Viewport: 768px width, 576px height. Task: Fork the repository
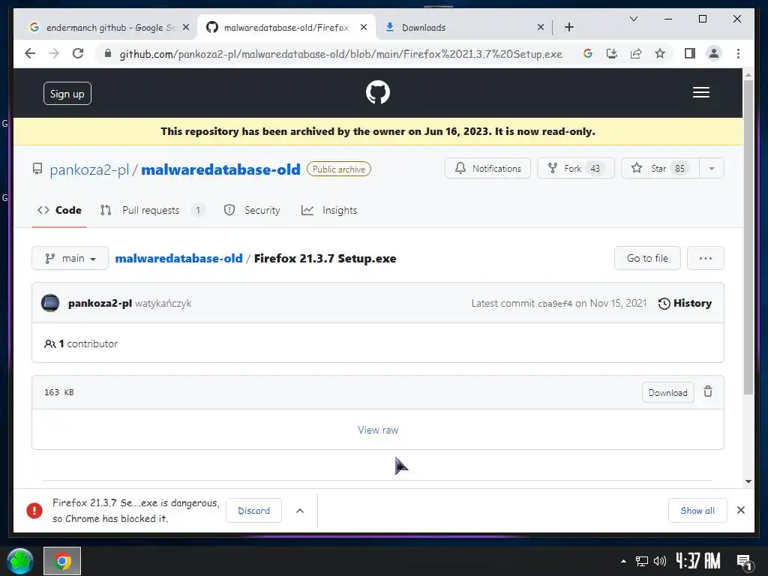(x=575, y=169)
